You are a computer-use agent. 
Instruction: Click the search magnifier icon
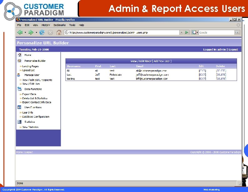tap(237, 33)
